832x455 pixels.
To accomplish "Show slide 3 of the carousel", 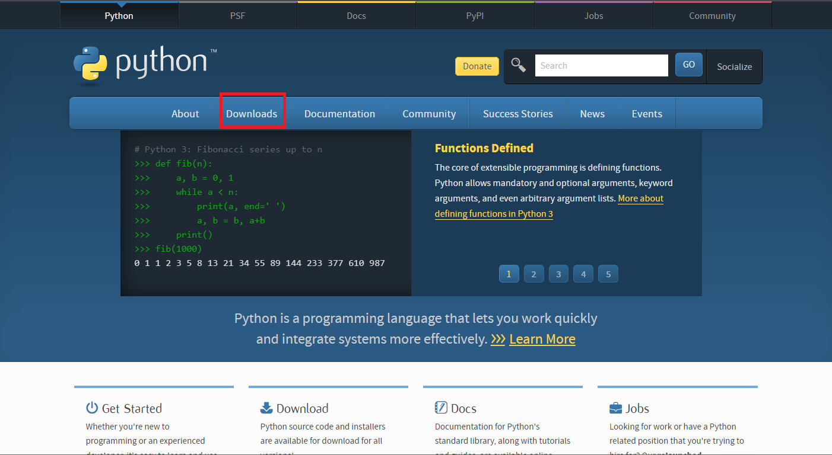I will coord(558,274).
